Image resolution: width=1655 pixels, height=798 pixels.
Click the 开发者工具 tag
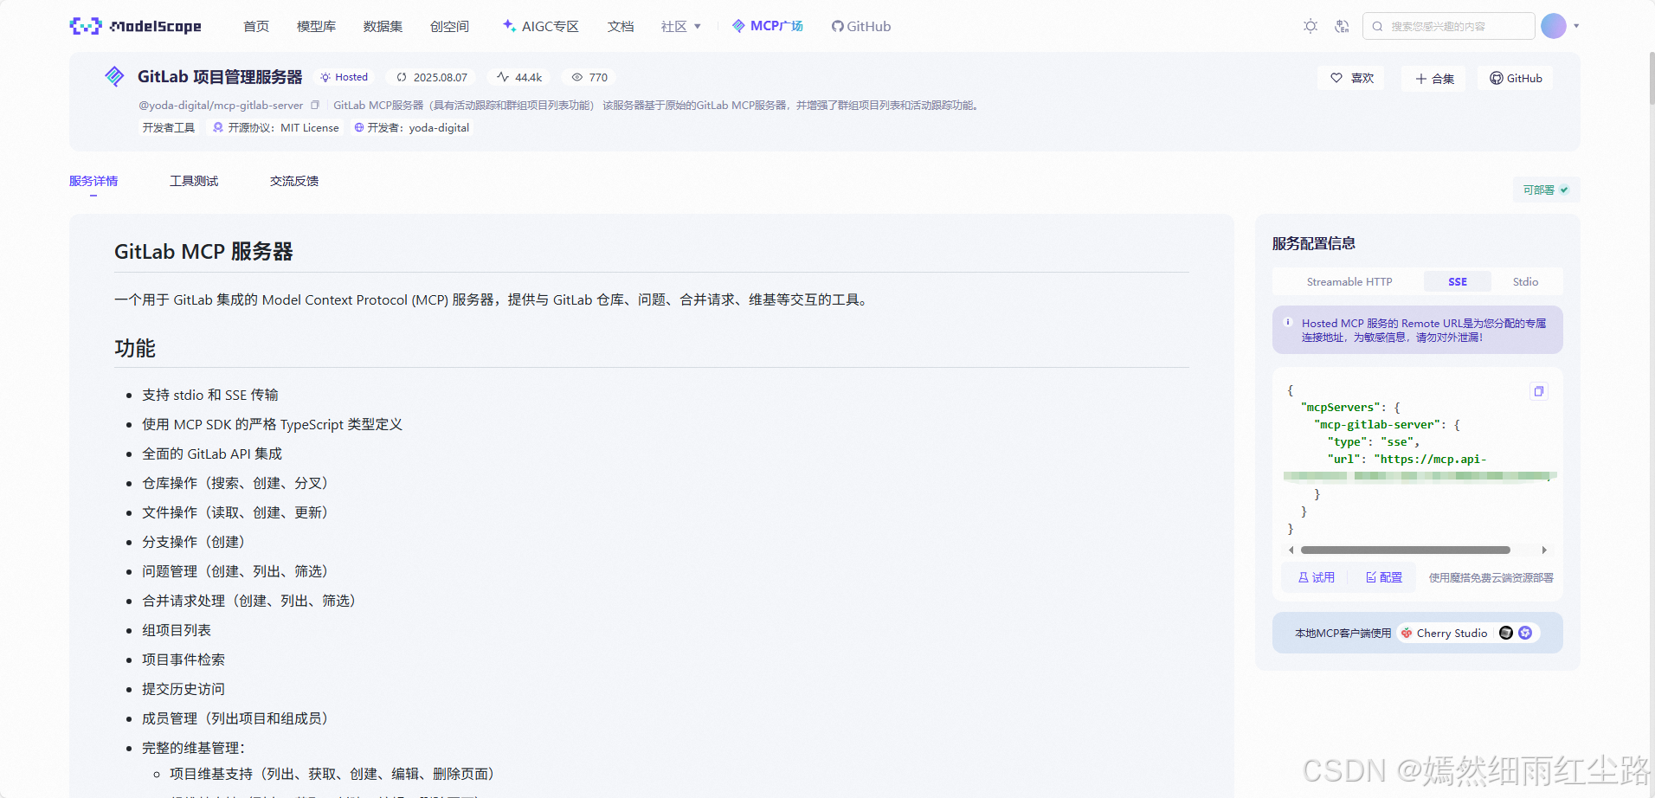(169, 127)
